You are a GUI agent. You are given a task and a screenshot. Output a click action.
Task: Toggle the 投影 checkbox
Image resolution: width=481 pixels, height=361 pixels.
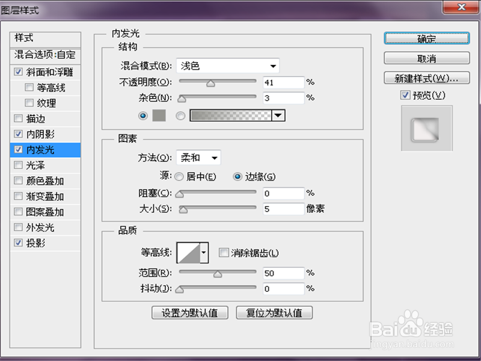(19, 243)
